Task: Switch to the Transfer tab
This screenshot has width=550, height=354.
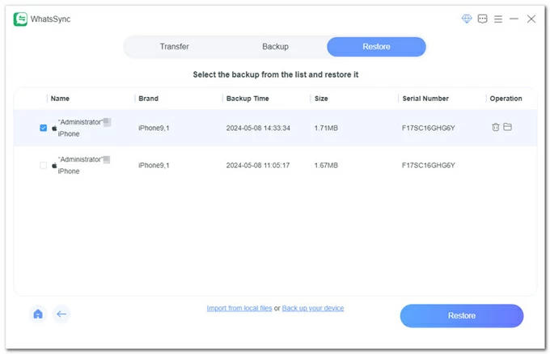Action: (175, 47)
